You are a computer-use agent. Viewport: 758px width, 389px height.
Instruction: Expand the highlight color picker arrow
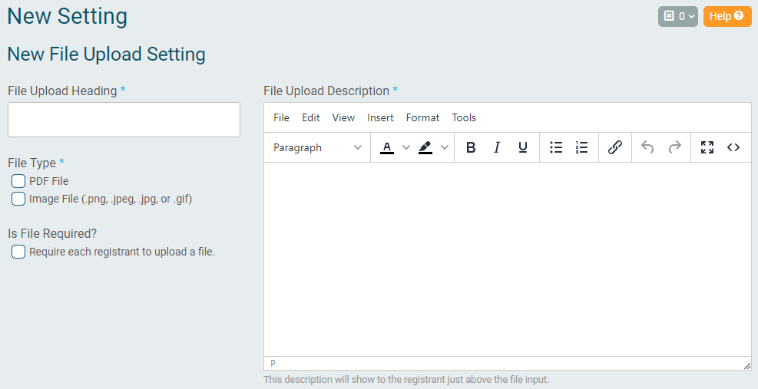pyautogui.click(x=445, y=147)
